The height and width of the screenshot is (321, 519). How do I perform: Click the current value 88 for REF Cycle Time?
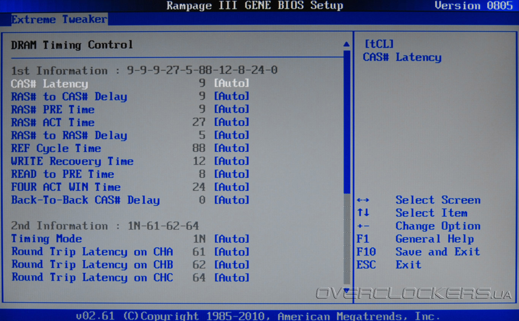pos(199,148)
